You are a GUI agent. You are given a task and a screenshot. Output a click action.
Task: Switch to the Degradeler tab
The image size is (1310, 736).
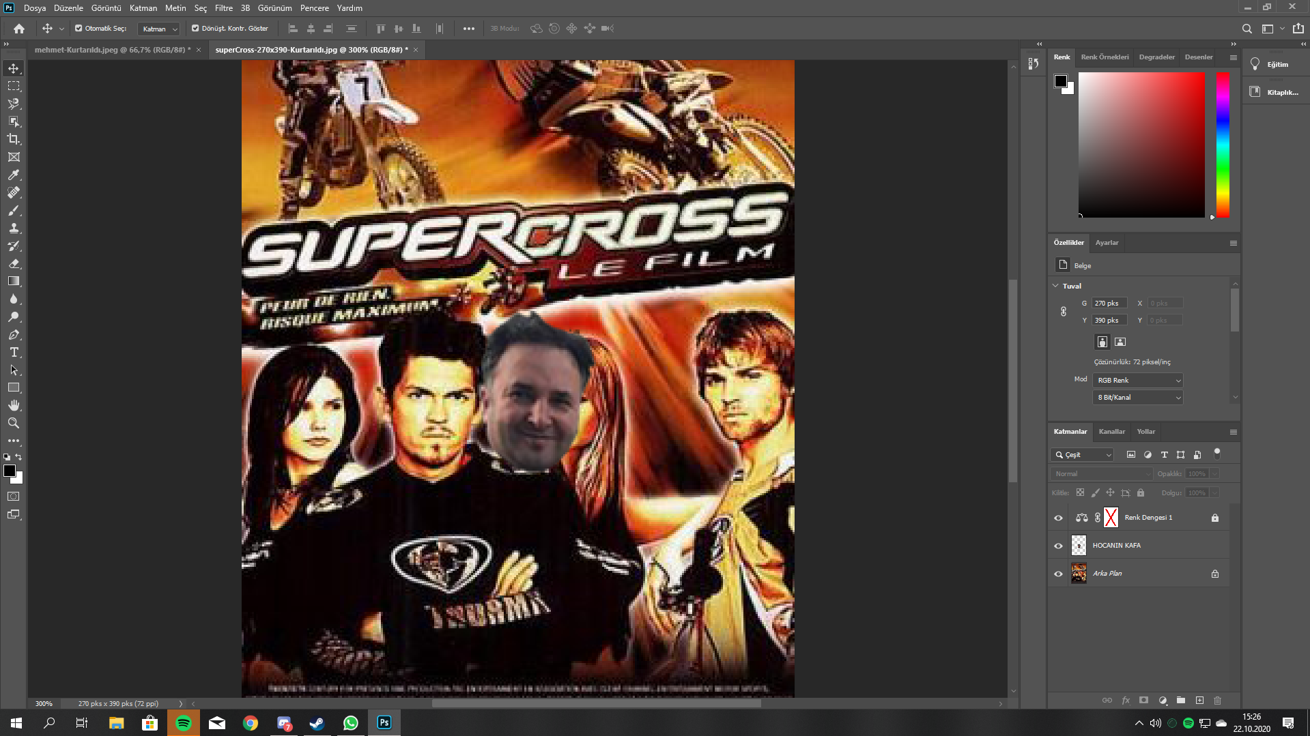1156,57
